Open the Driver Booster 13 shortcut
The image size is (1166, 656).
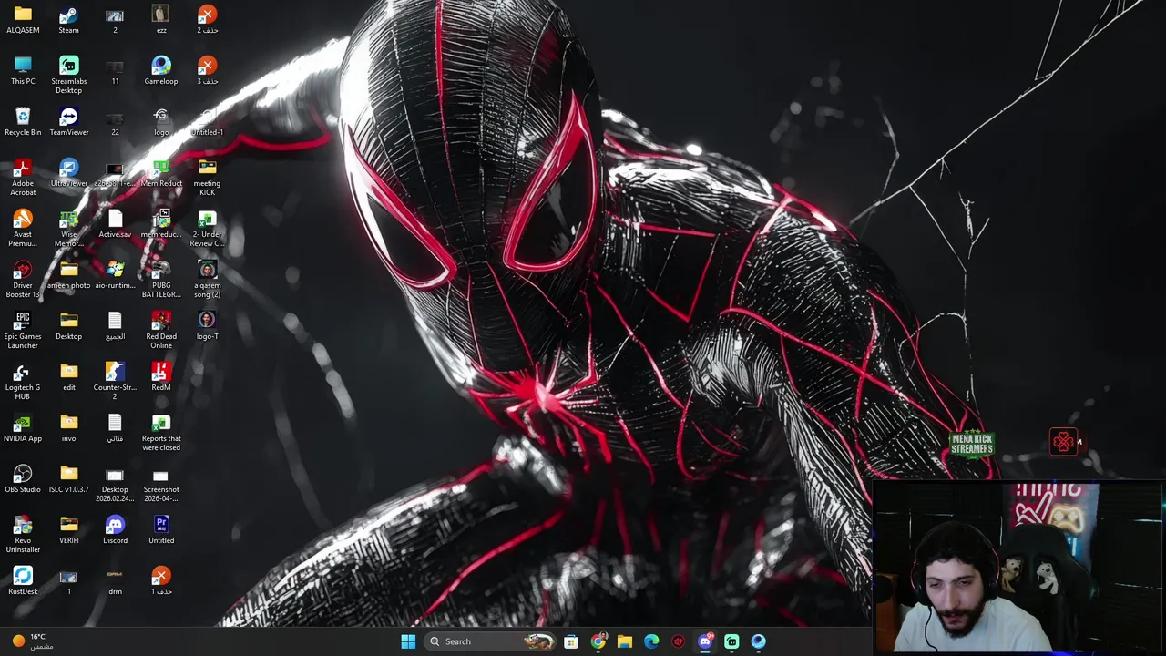pyautogui.click(x=23, y=279)
